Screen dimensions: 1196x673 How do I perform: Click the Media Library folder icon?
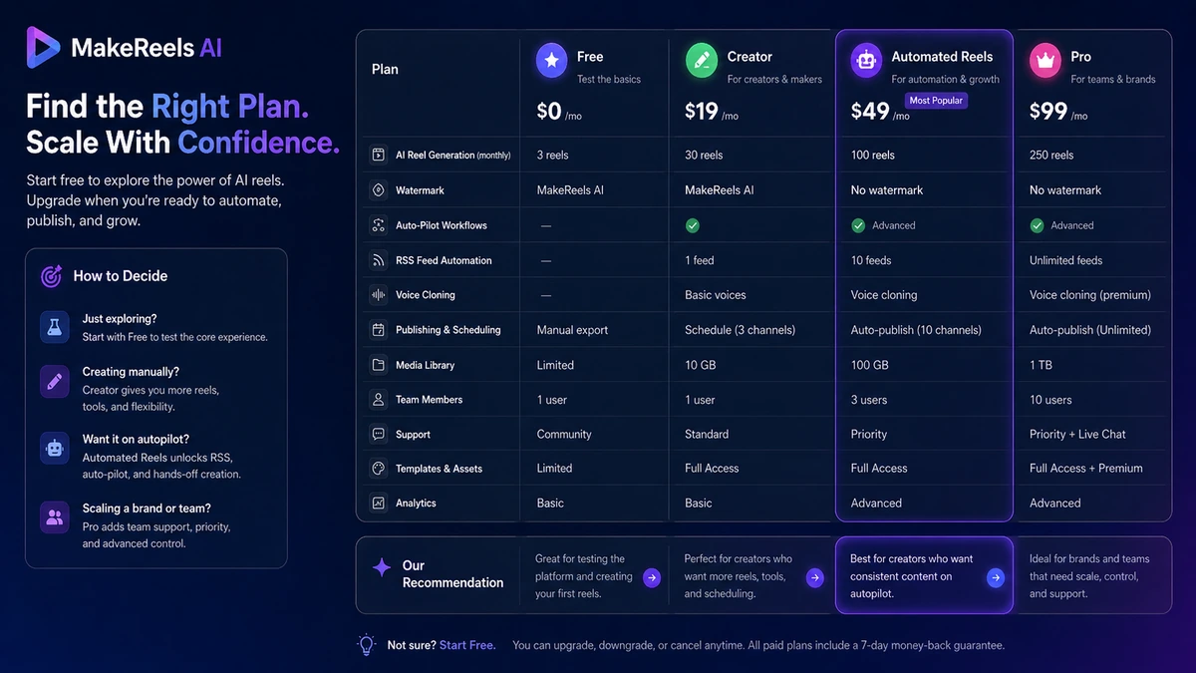pyautogui.click(x=379, y=365)
